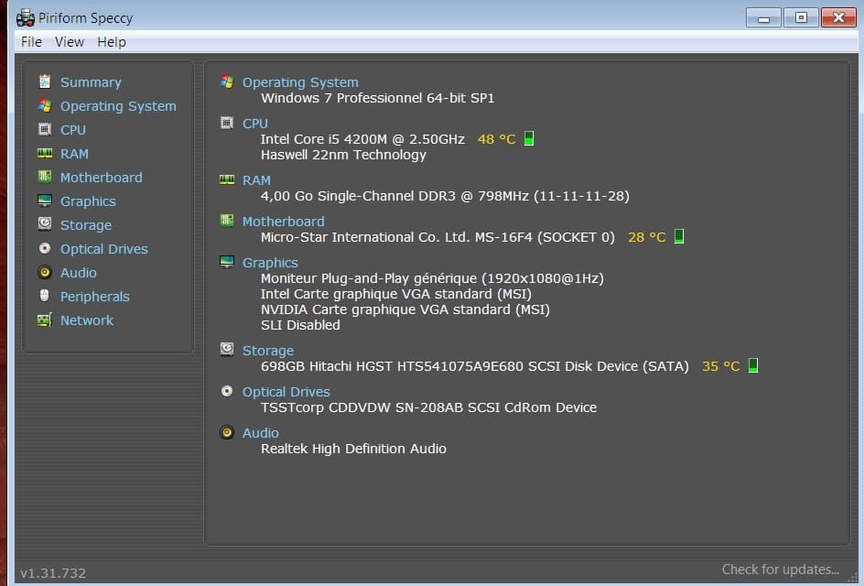Click the Storage disk icon in sidebar

pos(44,224)
